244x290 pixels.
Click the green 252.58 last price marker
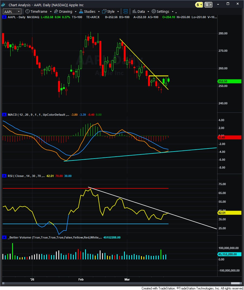click(x=229, y=81)
